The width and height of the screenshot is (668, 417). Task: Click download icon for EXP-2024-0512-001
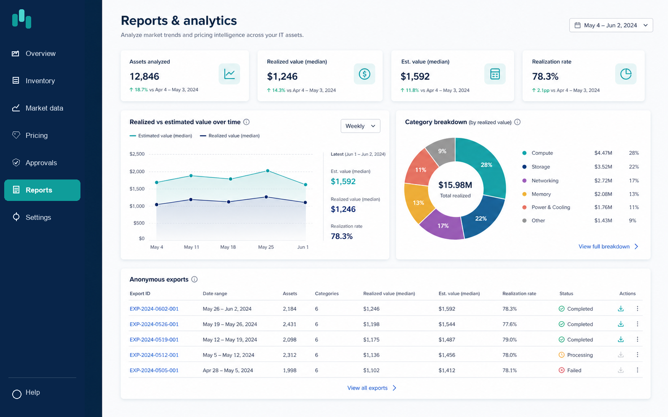click(x=620, y=355)
